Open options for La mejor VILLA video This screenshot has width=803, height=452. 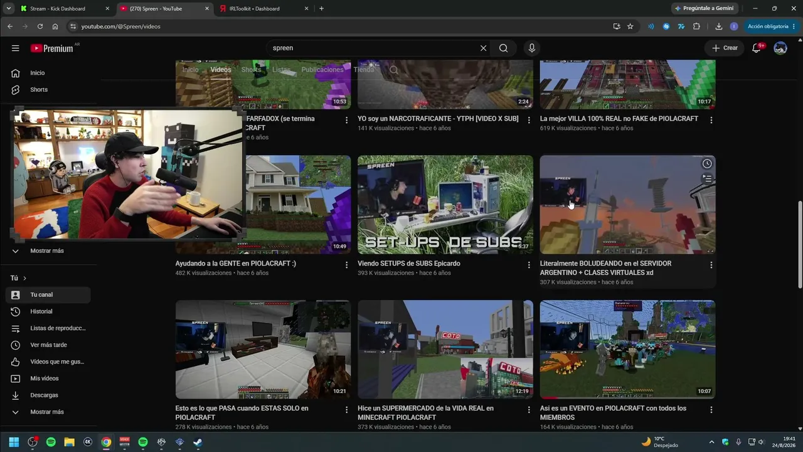pos(711,120)
